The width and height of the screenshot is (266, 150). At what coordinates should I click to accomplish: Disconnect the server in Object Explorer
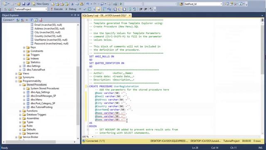tap(22, 20)
